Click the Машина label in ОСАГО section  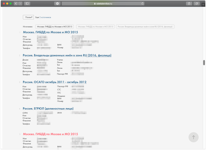coord(61,96)
